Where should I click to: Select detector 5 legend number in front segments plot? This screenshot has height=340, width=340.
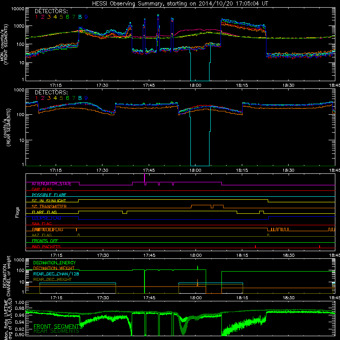pyautogui.click(x=61, y=17)
